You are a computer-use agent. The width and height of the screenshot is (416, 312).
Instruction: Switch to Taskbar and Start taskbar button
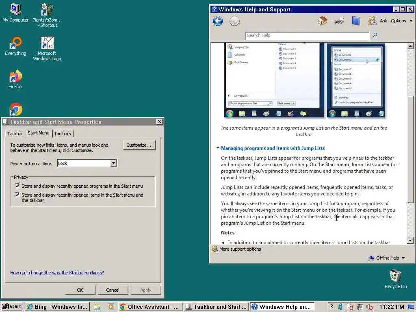point(217,307)
